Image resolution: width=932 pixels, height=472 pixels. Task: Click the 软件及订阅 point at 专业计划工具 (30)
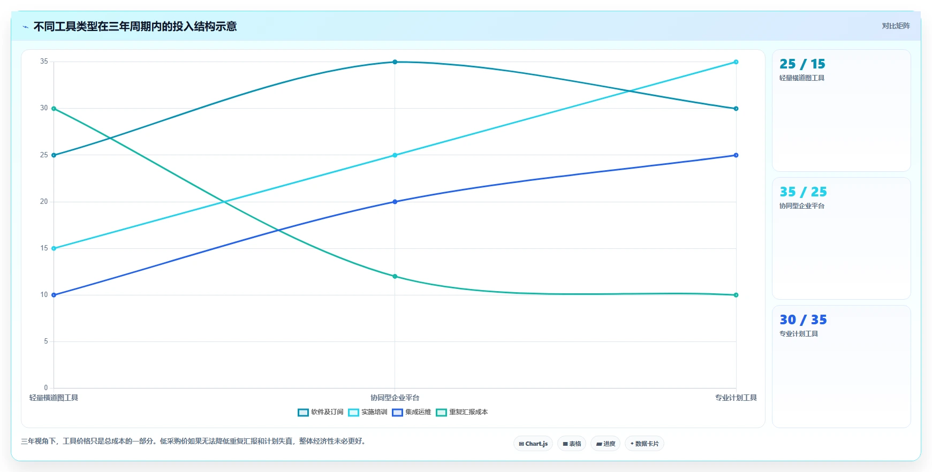[736, 109]
